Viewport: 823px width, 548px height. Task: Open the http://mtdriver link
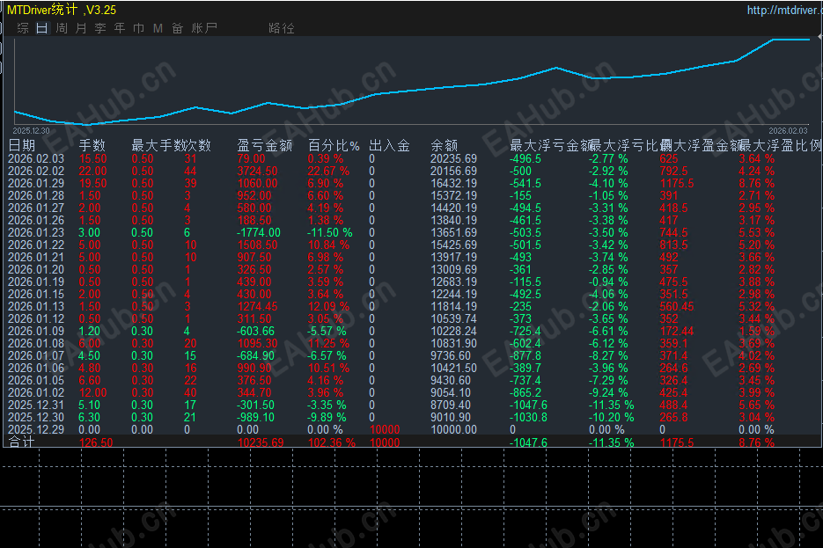tap(784, 10)
